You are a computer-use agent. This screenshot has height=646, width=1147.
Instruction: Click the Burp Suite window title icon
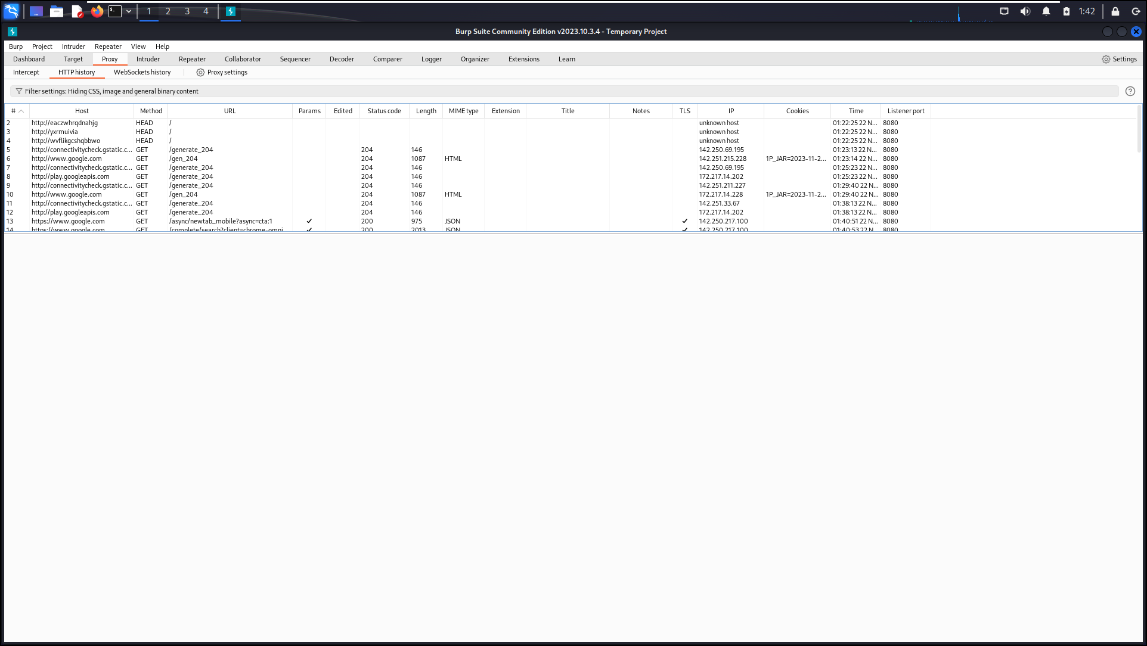pos(13,32)
